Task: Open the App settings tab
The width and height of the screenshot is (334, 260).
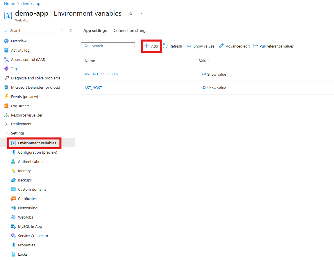Action: 95,30
